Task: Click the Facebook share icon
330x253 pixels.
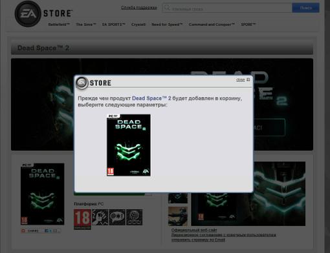Action: click(x=47, y=231)
